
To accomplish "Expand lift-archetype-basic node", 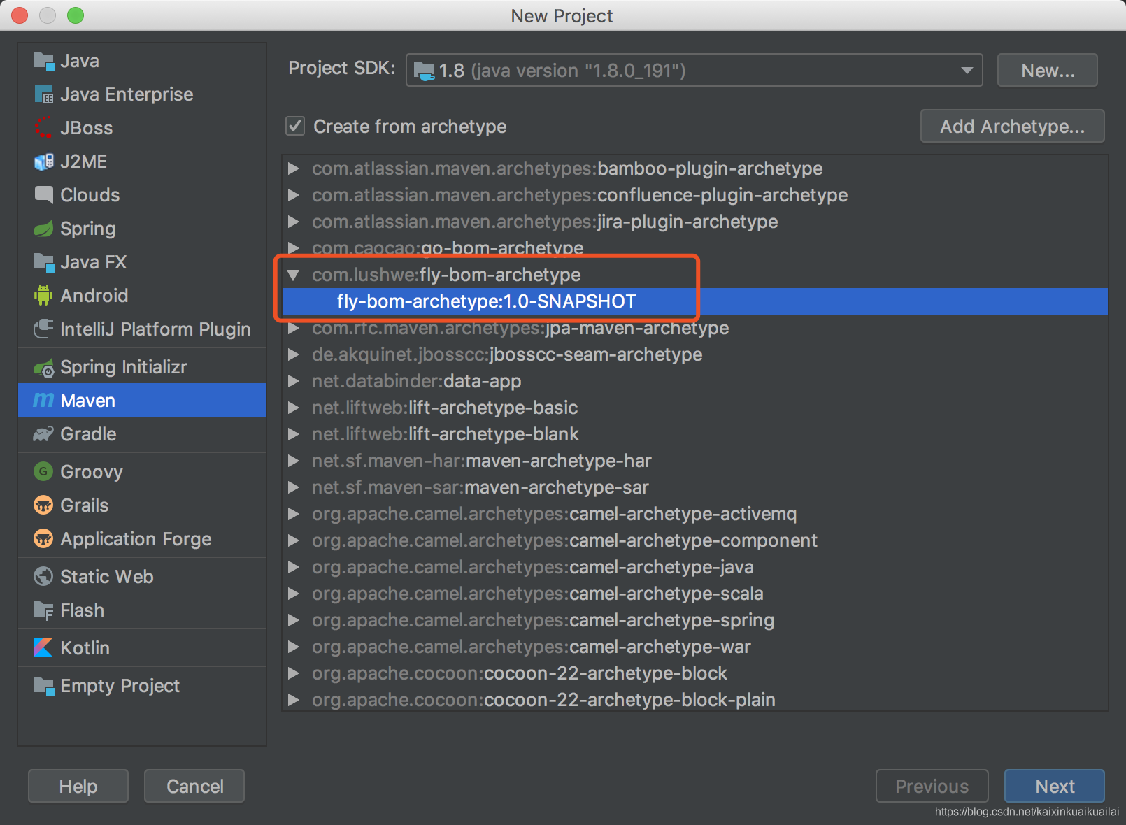I will pyautogui.click(x=294, y=408).
